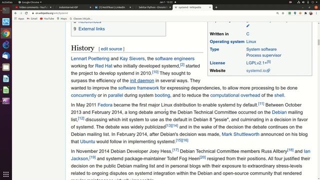
Task: Open the Red Hat article link
Action: tap(103, 66)
